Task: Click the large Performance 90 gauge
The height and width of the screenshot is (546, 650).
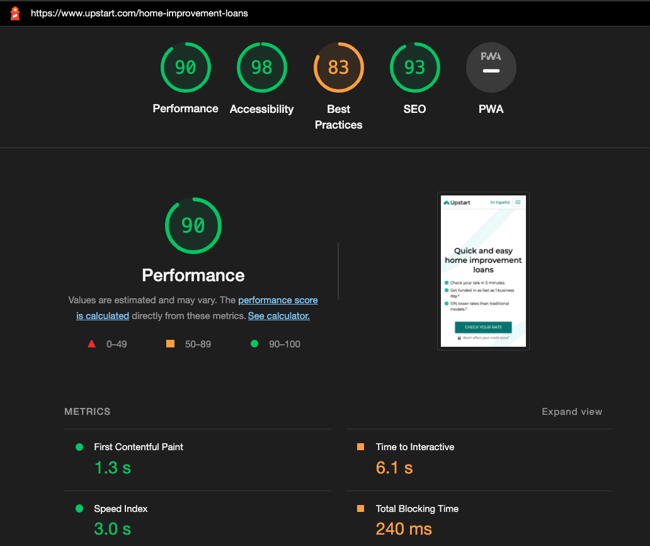Action: [193, 225]
